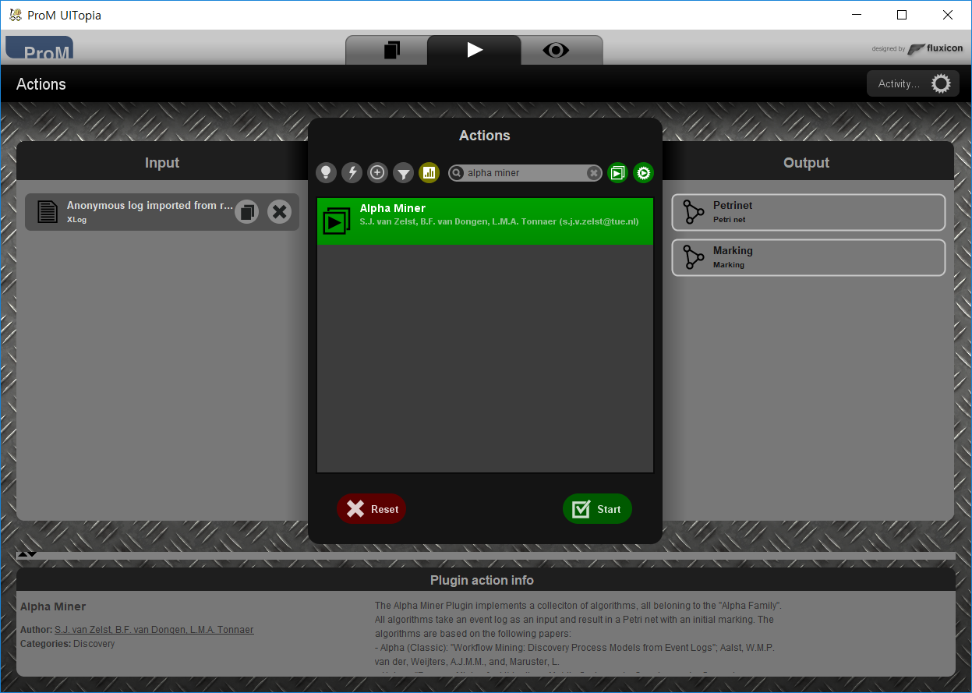Click the Activity gear icon

click(942, 83)
